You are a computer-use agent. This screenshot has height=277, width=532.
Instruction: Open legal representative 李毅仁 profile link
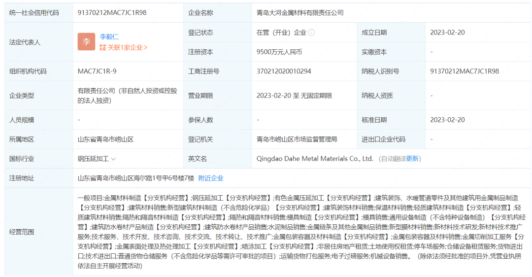pos(109,36)
